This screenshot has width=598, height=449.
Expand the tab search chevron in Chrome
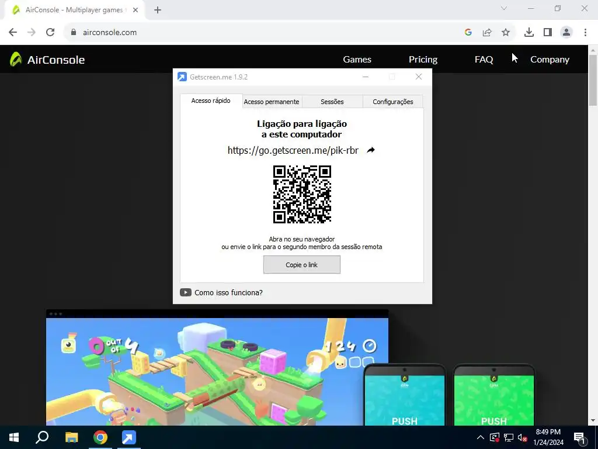point(504,8)
